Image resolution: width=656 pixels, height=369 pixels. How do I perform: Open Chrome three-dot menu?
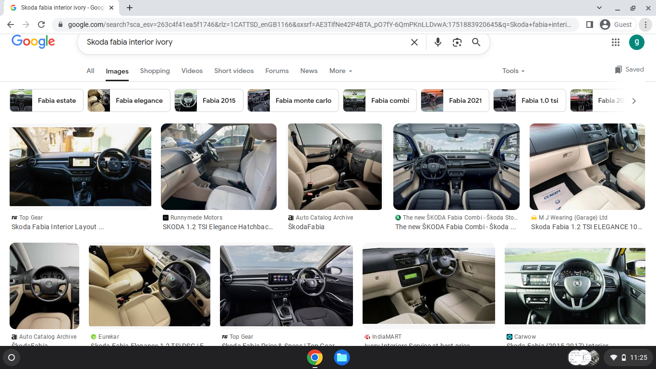(x=646, y=25)
